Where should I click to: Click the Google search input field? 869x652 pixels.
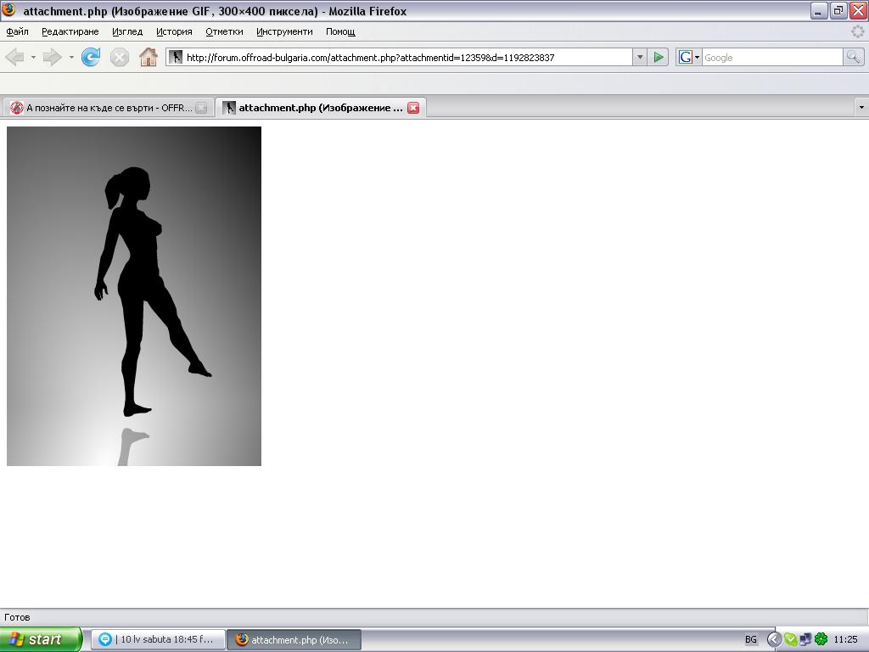pyautogui.click(x=771, y=57)
